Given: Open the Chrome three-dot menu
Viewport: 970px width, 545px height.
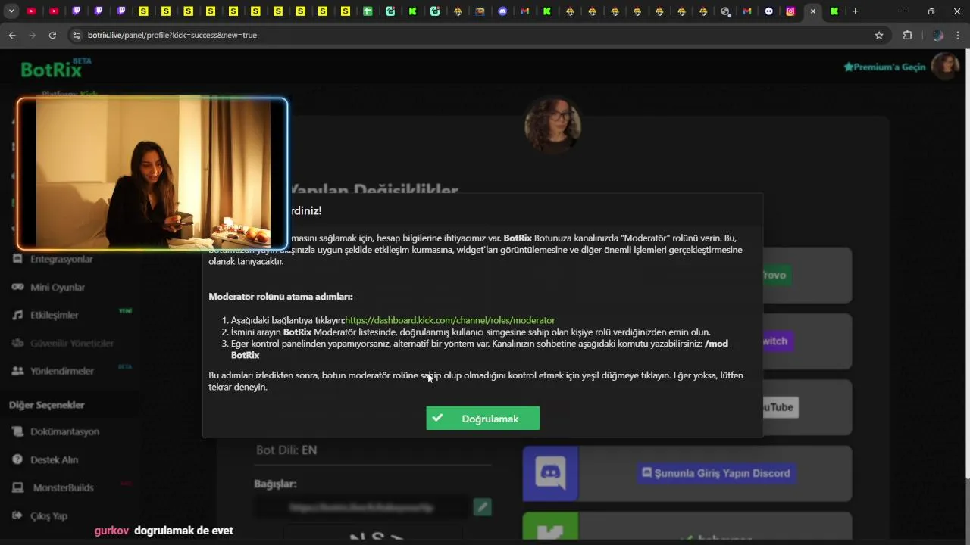Looking at the screenshot, I should pos(959,35).
